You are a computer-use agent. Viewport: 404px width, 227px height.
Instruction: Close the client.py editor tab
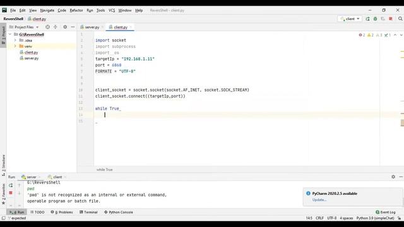click(131, 27)
